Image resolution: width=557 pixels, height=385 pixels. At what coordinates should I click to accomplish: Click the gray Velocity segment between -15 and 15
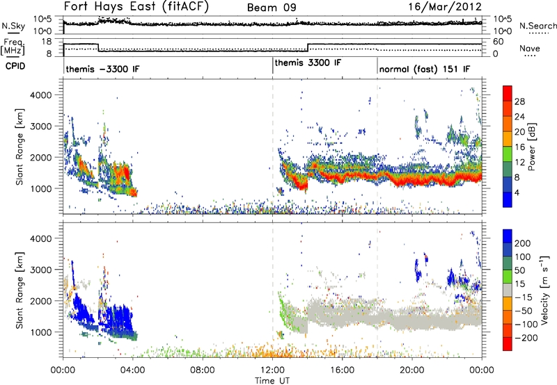pyautogui.click(x=508, y=290)
